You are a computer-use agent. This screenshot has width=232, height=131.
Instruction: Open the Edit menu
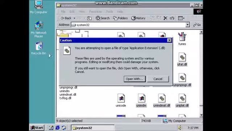pyautogui.click(x=72, y=12)
